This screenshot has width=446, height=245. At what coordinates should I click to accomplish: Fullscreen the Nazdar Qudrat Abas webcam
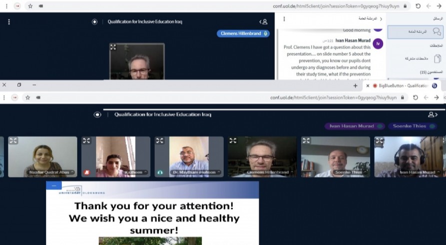coord(13,141)
